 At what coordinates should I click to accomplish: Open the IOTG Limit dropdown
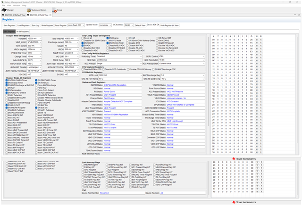pyautogui.click(x=120, y=75)
